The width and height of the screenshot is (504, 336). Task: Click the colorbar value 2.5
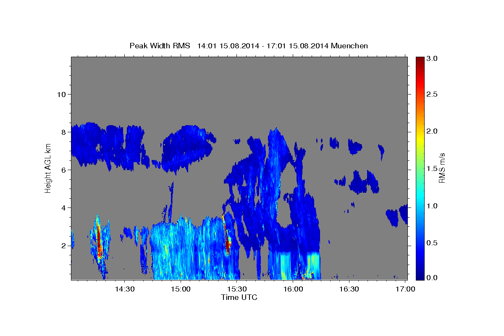(432, 94)
